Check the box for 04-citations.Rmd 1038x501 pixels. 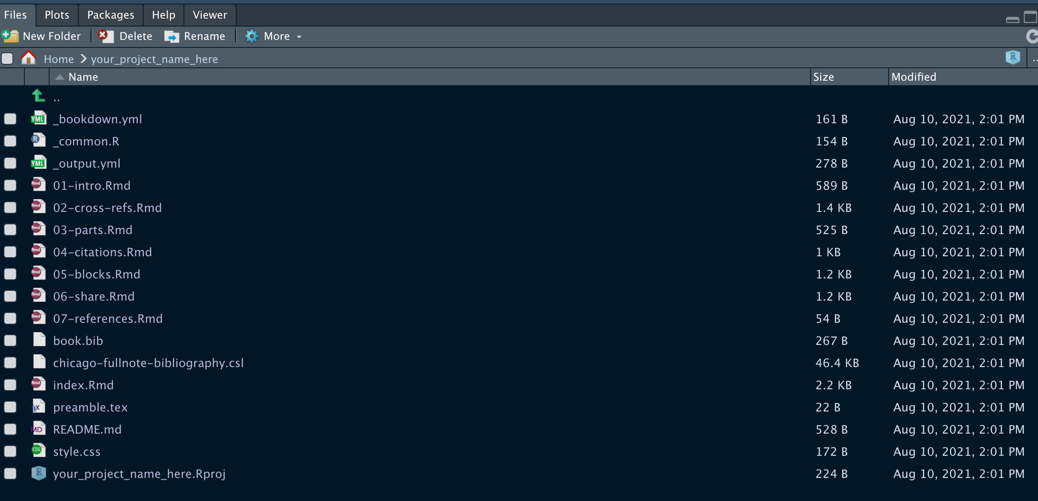click(10, 252)
